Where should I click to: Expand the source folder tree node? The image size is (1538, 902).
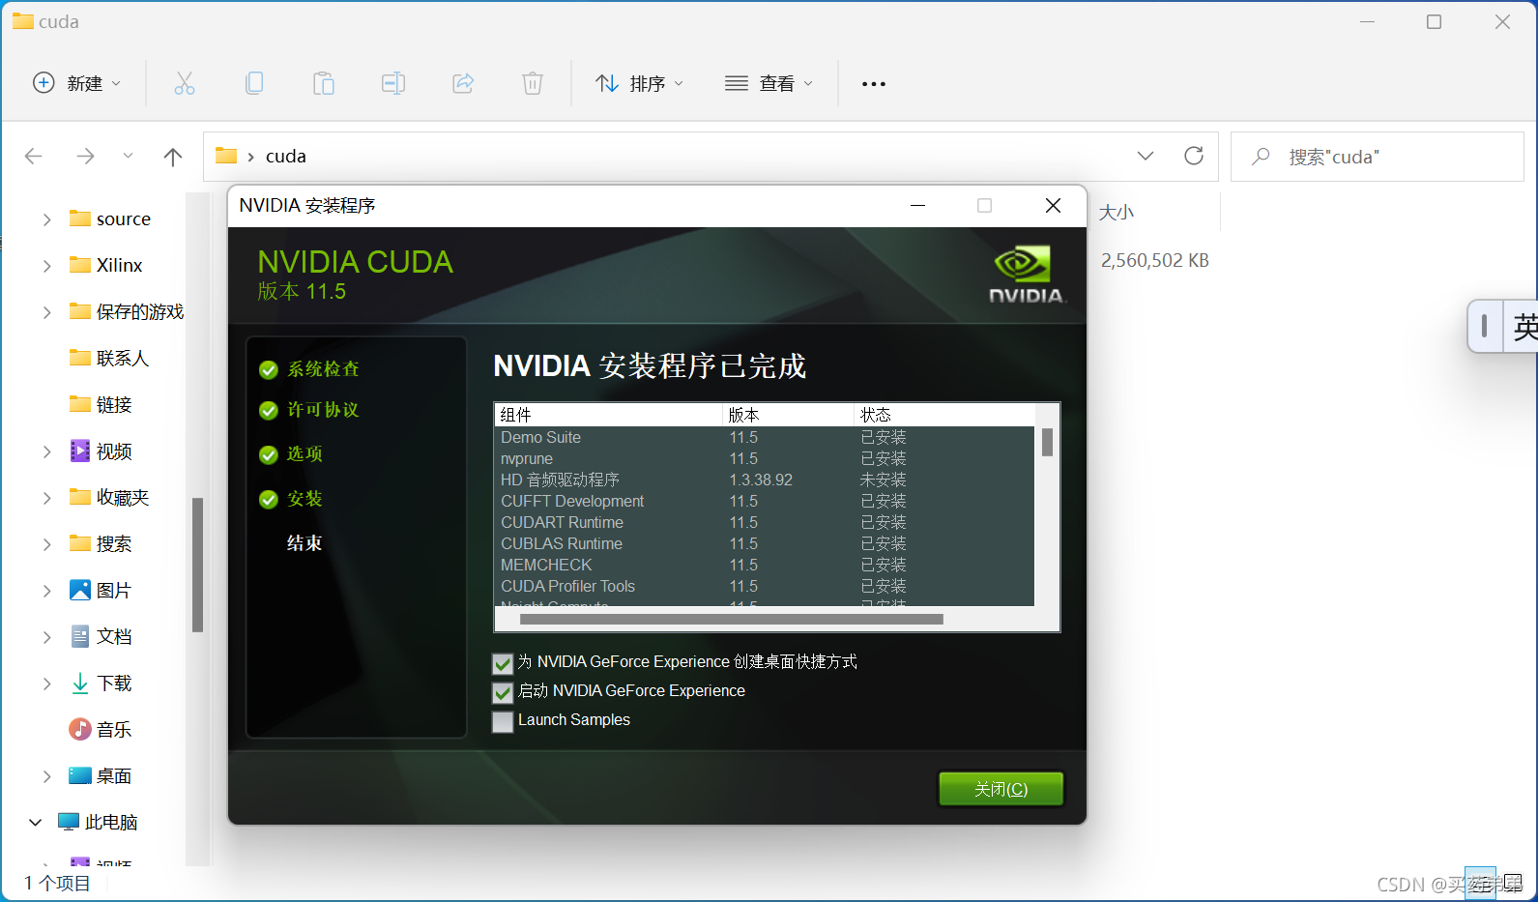[x=46, y=219]
